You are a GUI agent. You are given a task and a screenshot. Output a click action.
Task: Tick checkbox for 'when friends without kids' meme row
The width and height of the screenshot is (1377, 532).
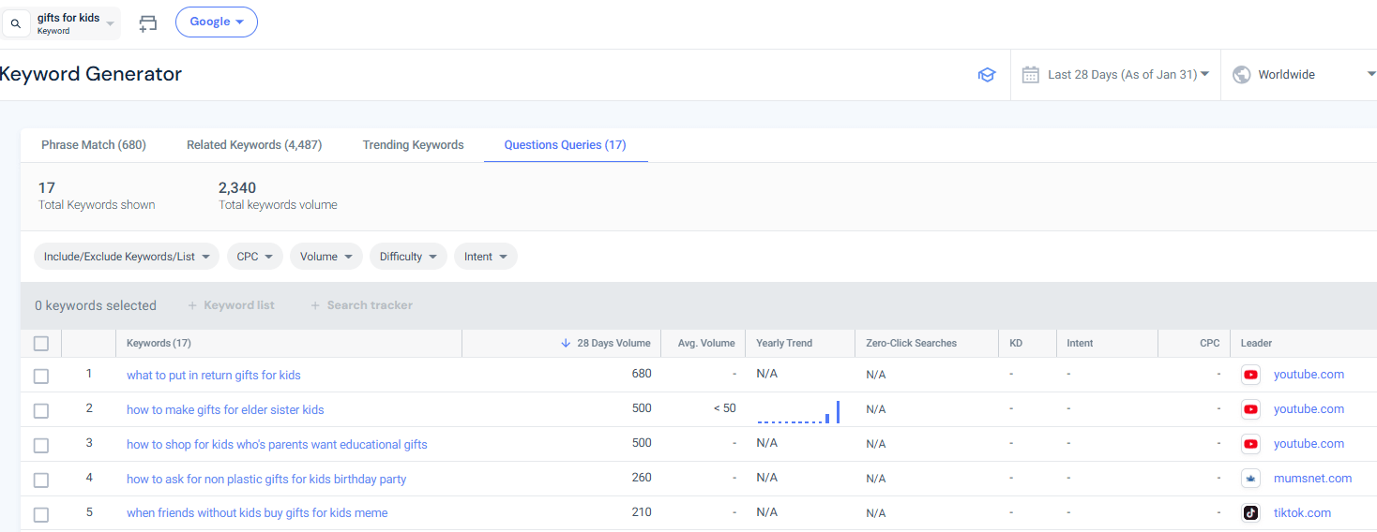(41, 514)
